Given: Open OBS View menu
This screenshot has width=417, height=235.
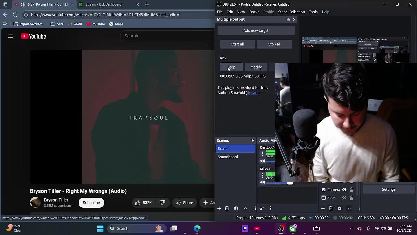Looking at the screenshot, I should point(241,12).
